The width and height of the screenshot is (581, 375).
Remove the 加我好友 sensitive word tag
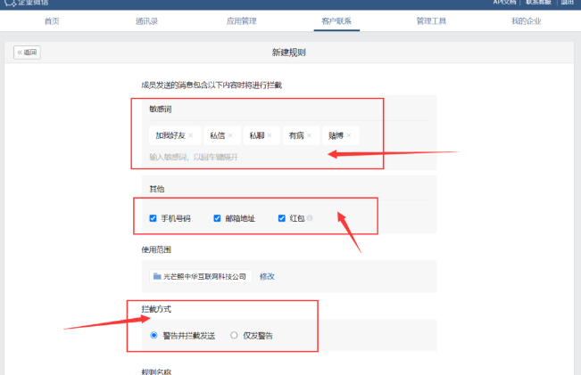pos(191,136)
